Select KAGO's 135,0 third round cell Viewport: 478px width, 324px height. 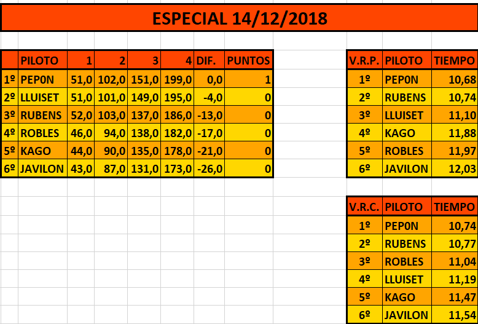point(144,151)
